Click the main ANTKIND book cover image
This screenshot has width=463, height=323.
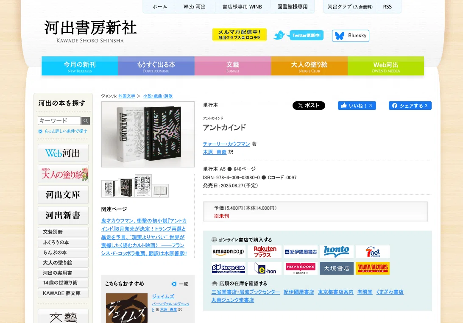tap(148, 134)
